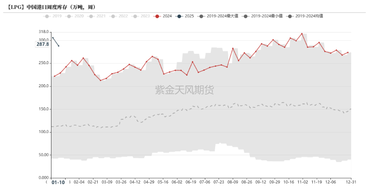Select the 10-16 x-axis label
Image resolution: width=369 pixels, height=186 pixels.
pos(288,182)
